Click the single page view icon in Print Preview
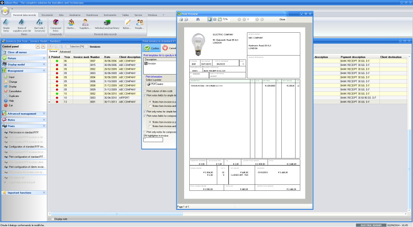The height and width of the screenshot is (227, 413). pyautogui.click(x=210, y=19)
